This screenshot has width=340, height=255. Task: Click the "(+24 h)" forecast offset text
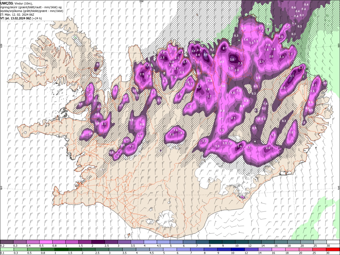[37, 18]
